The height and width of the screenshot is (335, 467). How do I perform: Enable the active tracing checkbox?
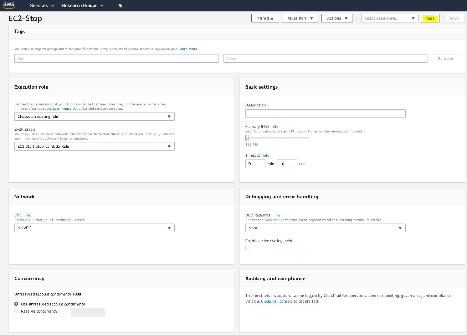tap(247, 248)
